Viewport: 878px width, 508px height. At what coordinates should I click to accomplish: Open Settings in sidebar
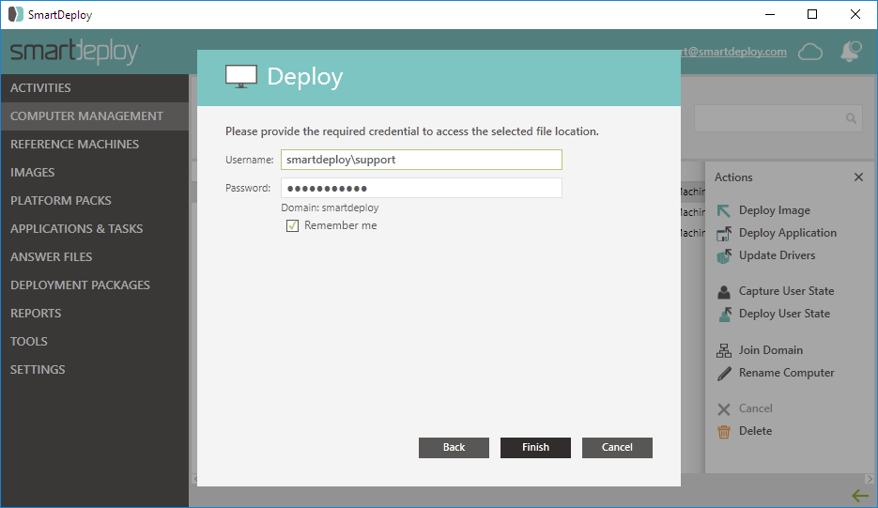(95, 369)
